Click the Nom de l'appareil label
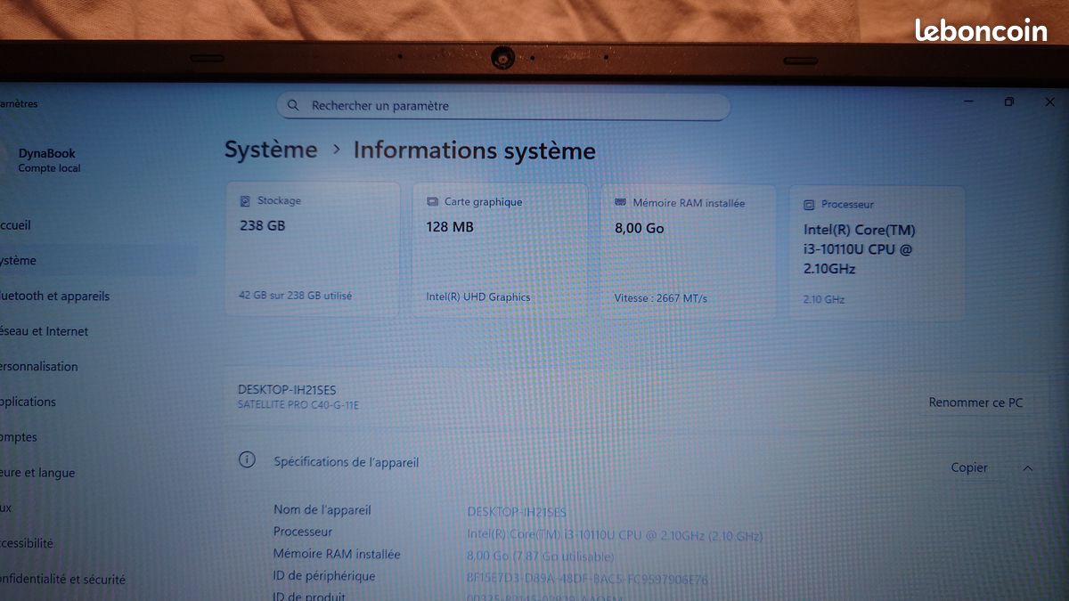This screenshot has width=1069, height=601. click(x=322, y=510)
